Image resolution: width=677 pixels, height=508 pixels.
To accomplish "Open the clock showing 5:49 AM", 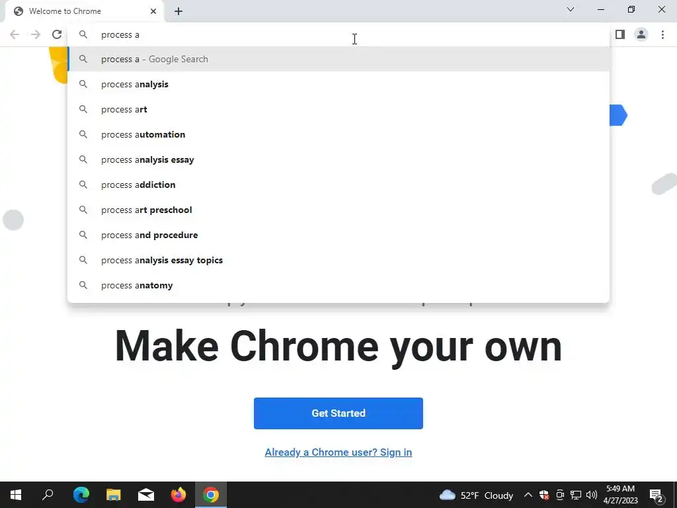I will (620, 495).
